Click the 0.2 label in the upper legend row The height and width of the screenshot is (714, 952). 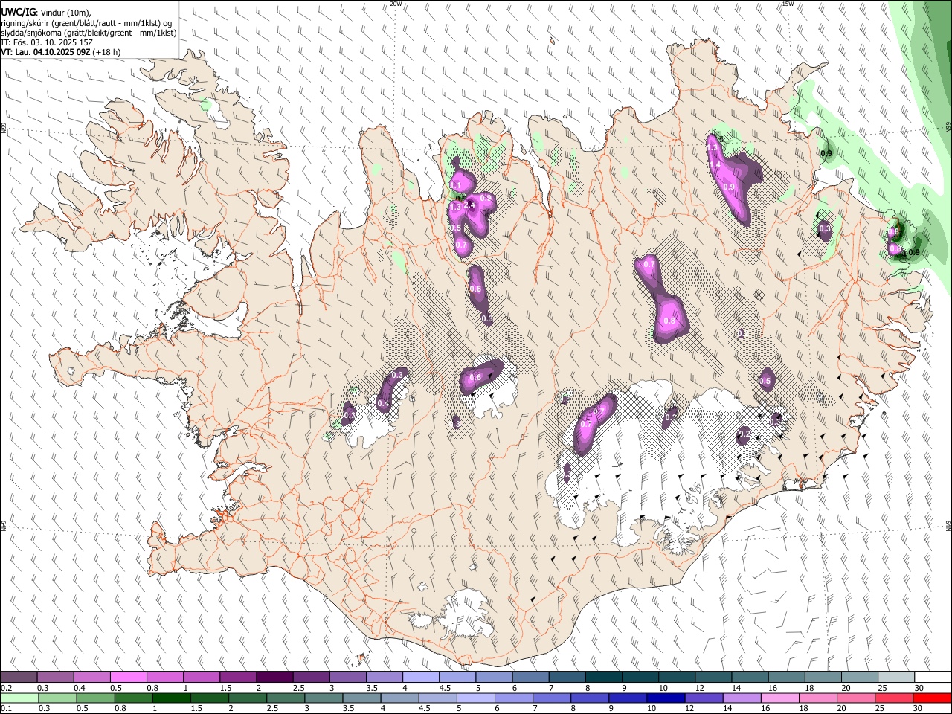click(x=6, y=688)
